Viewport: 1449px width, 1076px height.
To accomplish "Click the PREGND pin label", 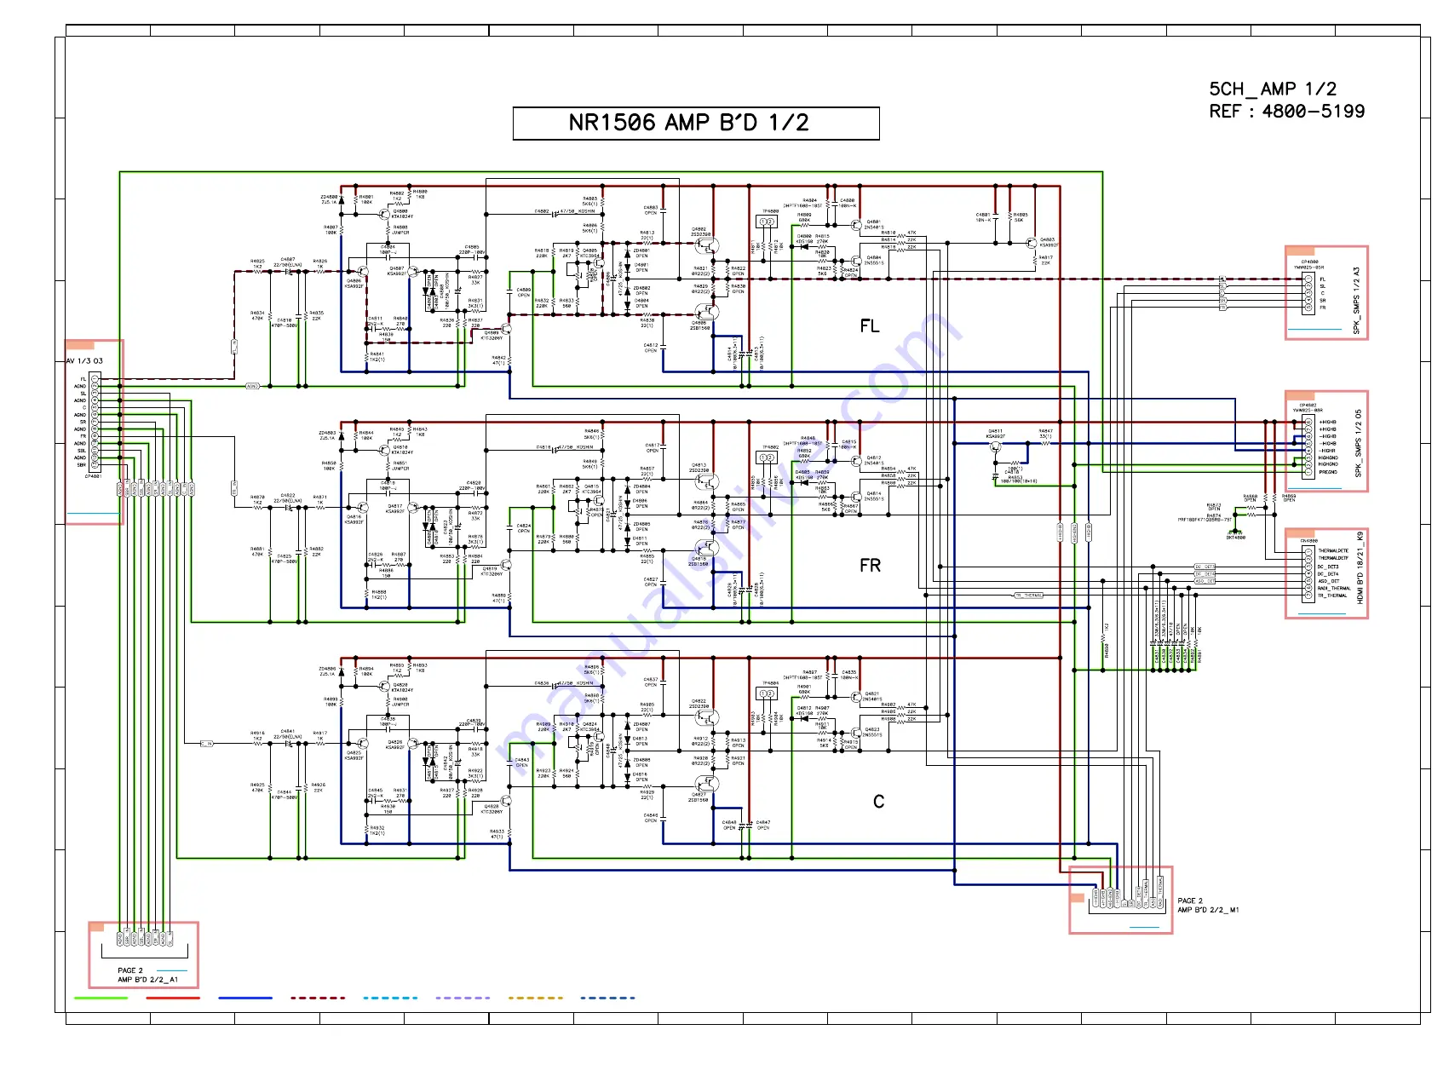I will click(1328, 472).
